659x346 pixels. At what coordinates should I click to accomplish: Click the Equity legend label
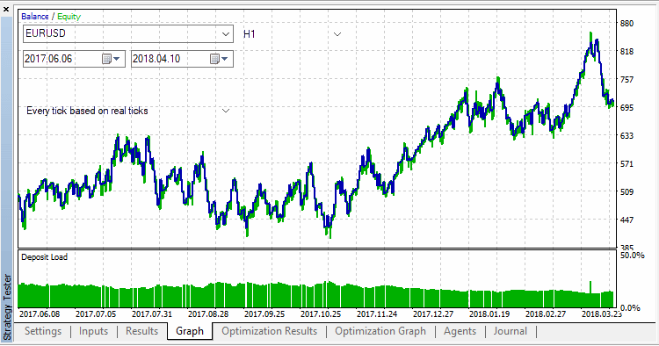click(69, 17)
